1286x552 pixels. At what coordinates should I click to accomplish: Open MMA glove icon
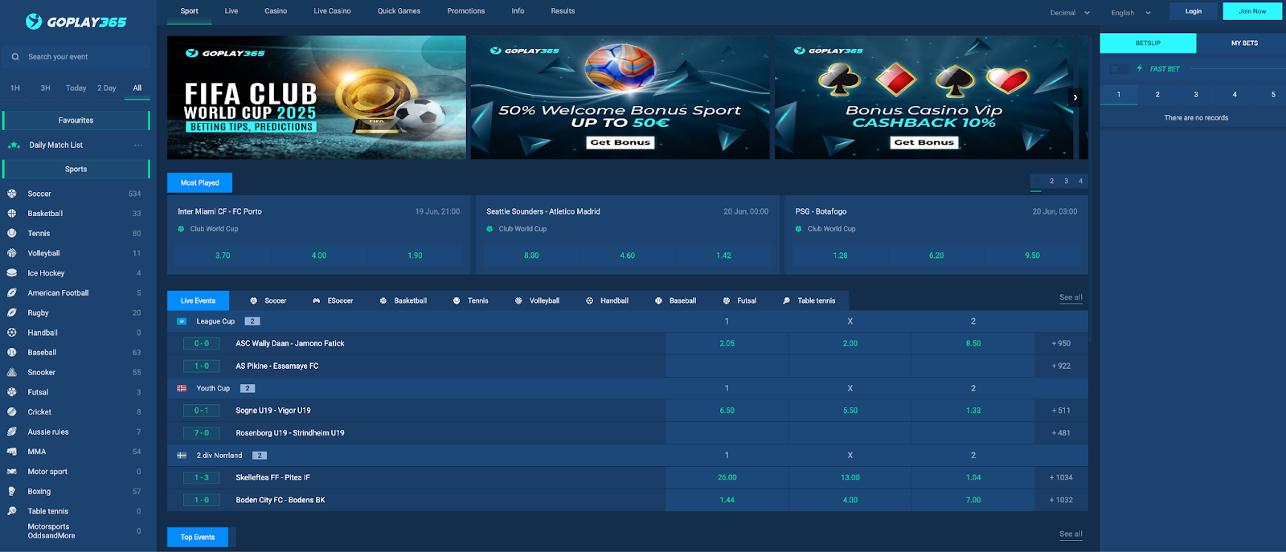12,452
